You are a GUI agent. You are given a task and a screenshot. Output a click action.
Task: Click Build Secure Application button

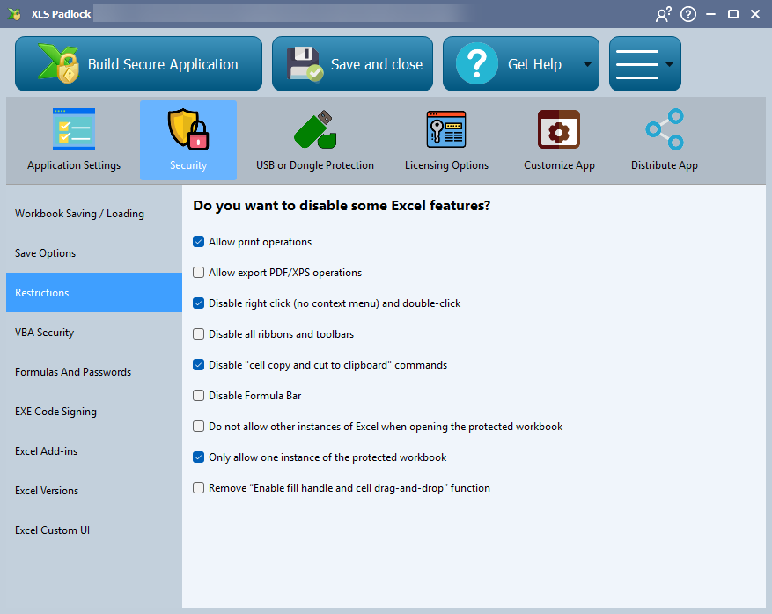click(x=138, y=64)
